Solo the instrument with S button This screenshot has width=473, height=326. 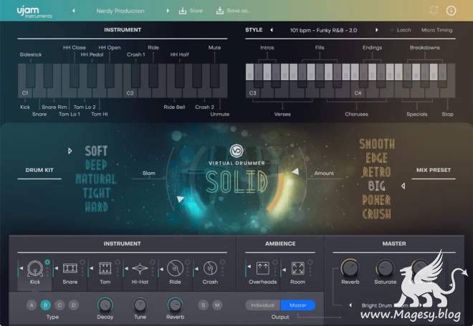point(204,305)
